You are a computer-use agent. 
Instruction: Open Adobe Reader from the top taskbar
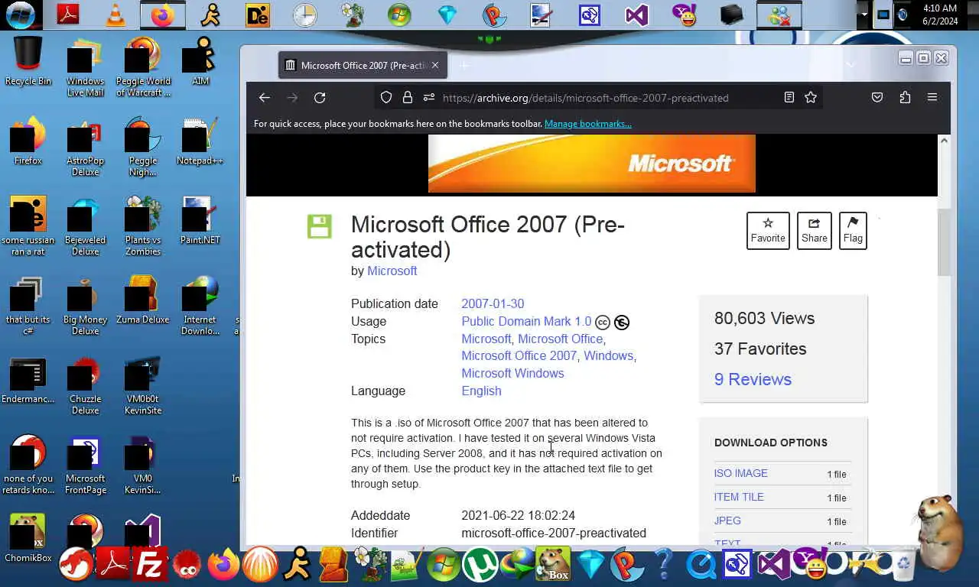pyautogui.click(x=68, y=15)
